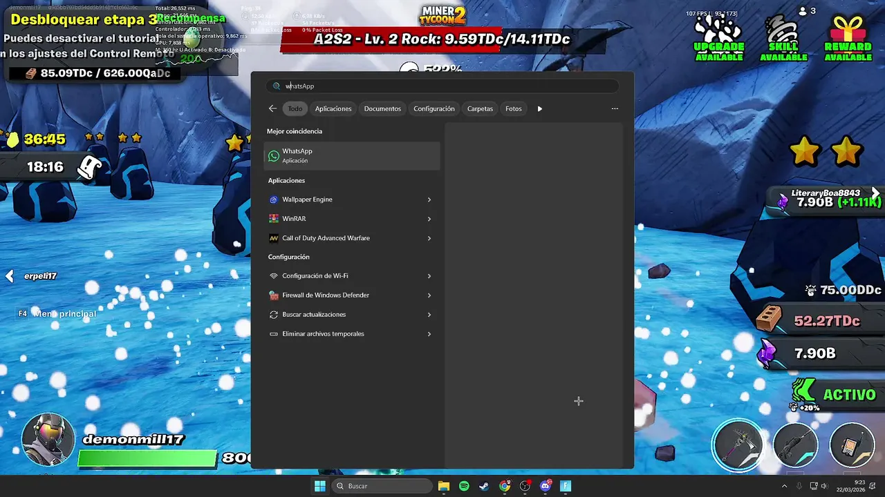Switch to the Documentos filter tab
This screenshot has width=885, height=497.
(382, 108)
